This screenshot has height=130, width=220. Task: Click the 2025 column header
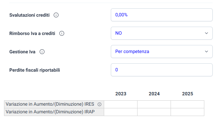(x=188, y=94)
